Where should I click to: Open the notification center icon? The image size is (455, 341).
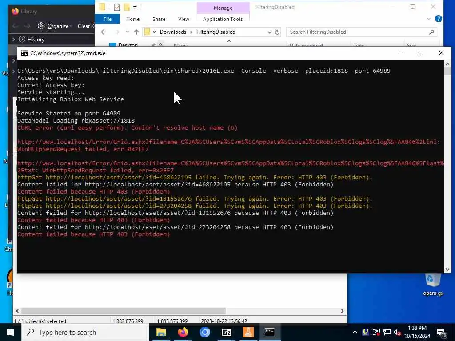pos(441,333)
